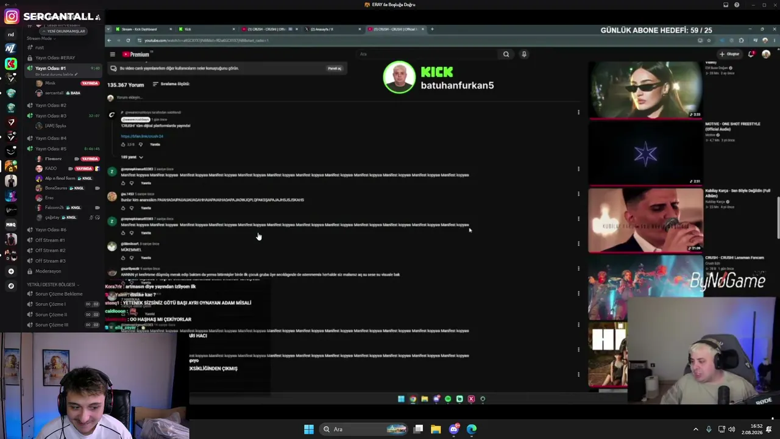The width and height of the screenshot is (780, 439).
Task: Open the Sıralama ölçütü sort dropdown
Action: click(x=171, y=84)
